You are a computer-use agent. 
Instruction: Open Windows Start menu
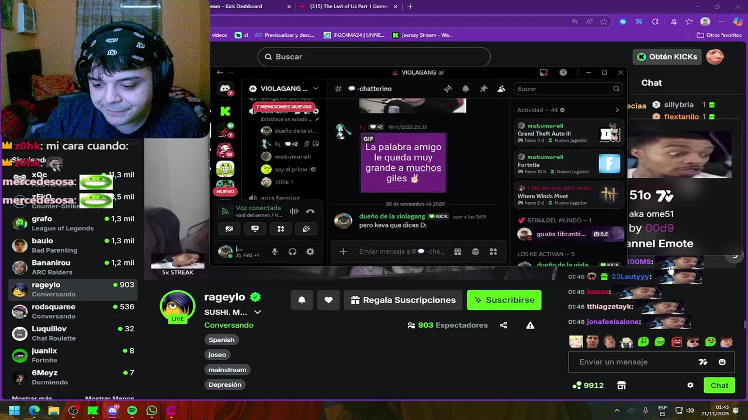click(14, 411)
